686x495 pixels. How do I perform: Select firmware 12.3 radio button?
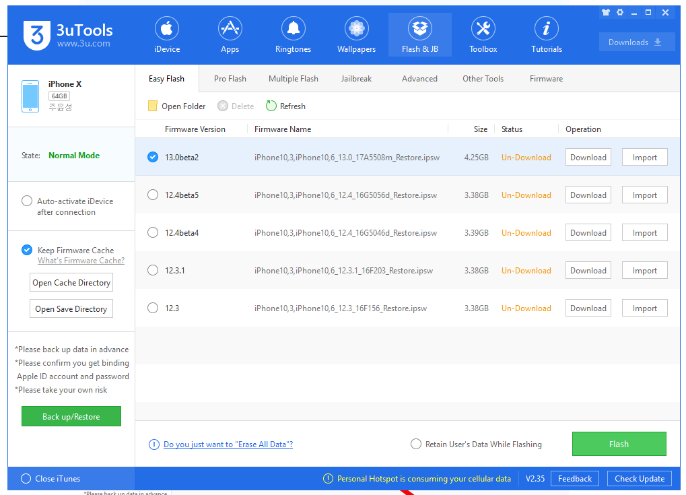(153, 308)
